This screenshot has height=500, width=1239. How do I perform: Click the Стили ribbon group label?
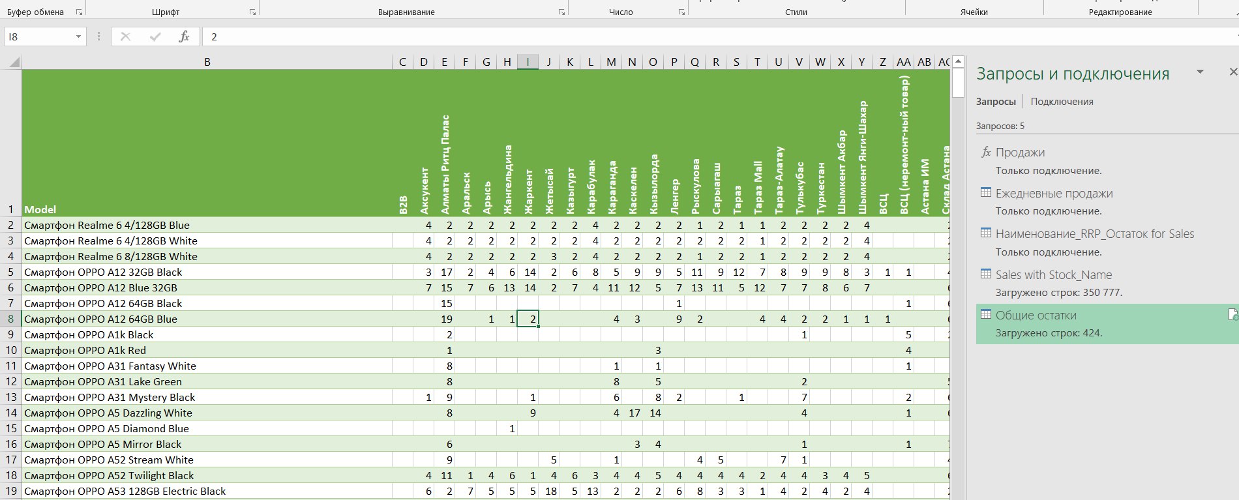coord(796,12)
